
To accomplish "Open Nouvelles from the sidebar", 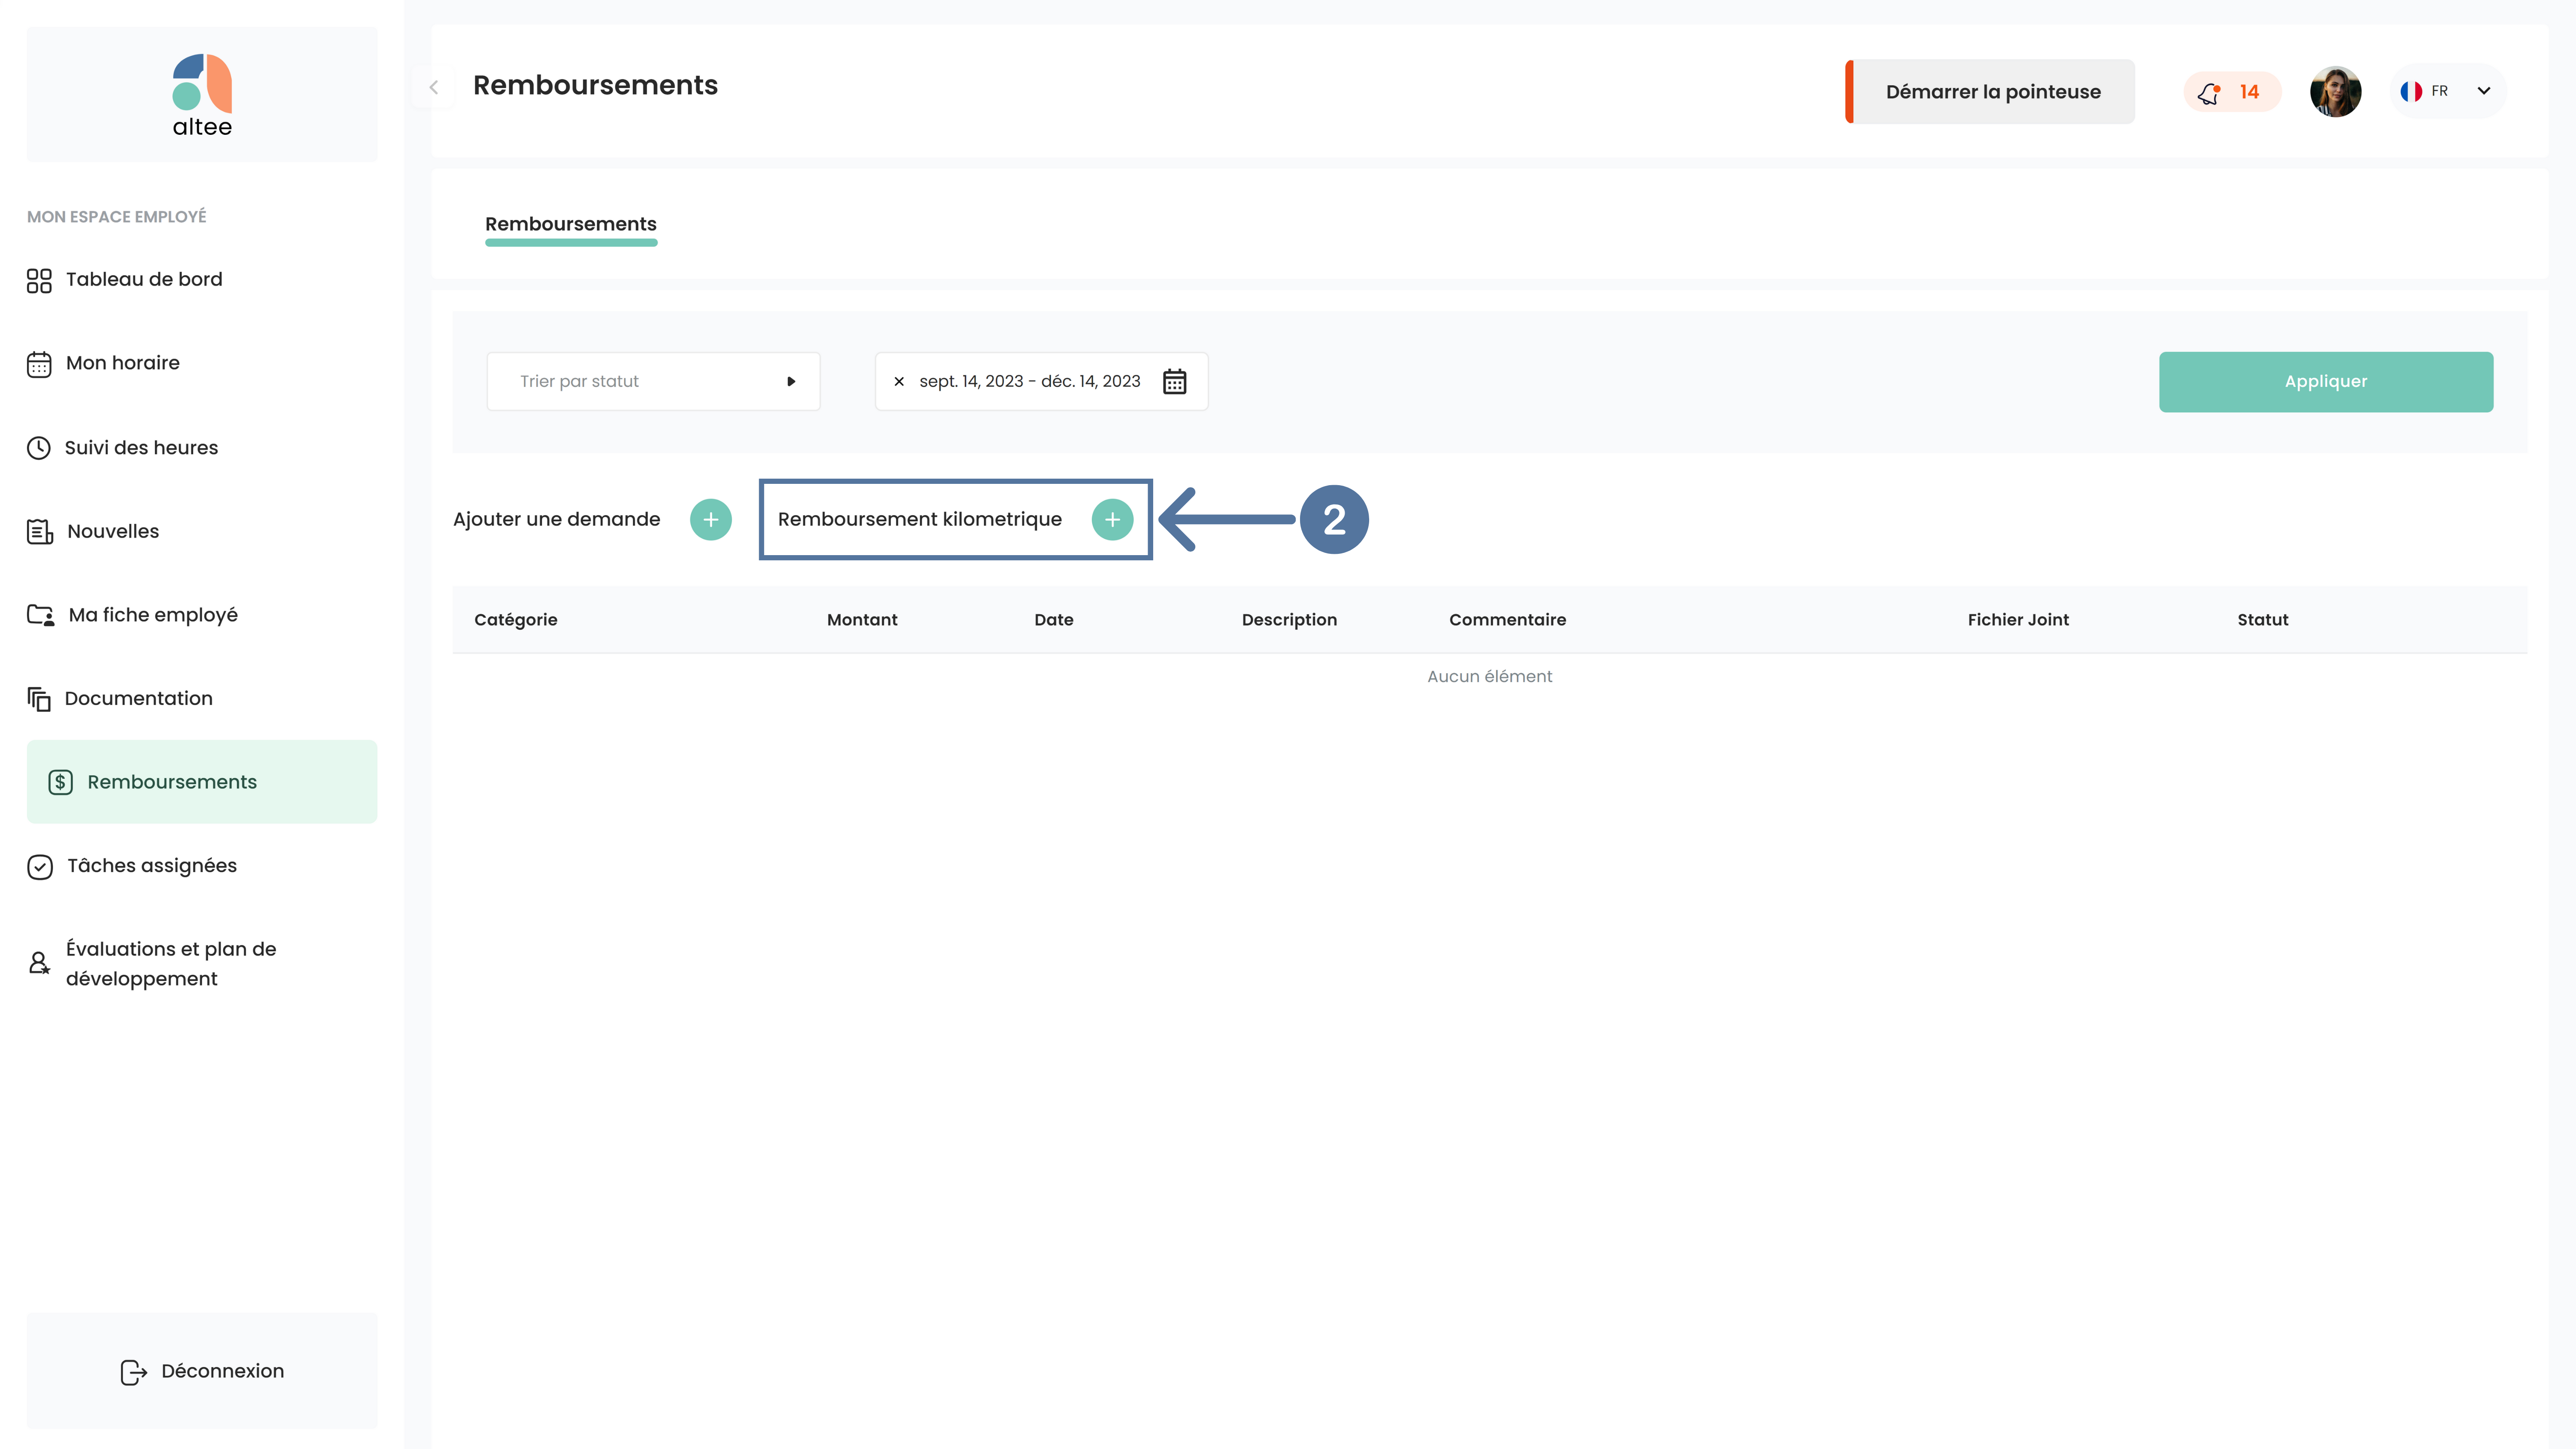I will tap(113, 531).
